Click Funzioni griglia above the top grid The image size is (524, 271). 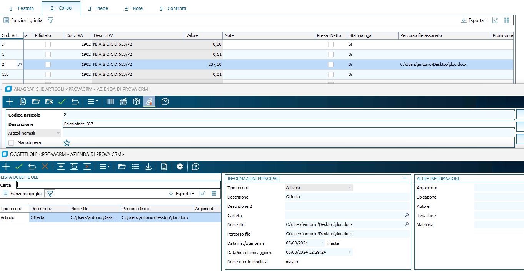[23, 20]
